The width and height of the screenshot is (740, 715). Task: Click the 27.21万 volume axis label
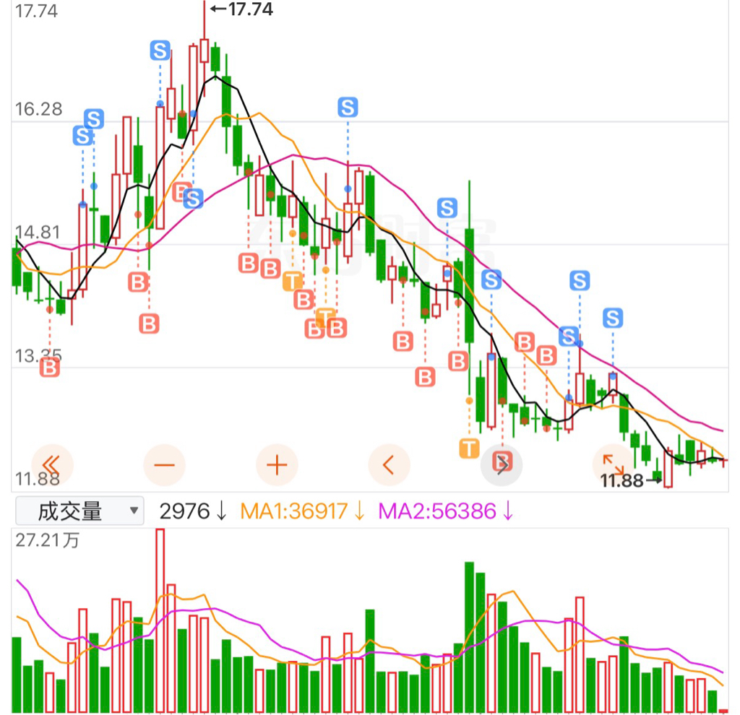[47, 540]
